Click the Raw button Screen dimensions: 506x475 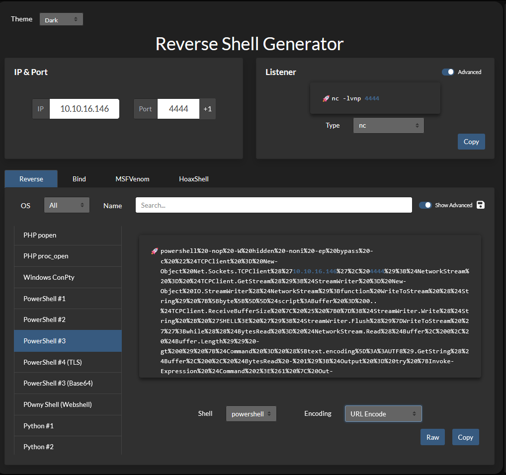coord(432,437)
